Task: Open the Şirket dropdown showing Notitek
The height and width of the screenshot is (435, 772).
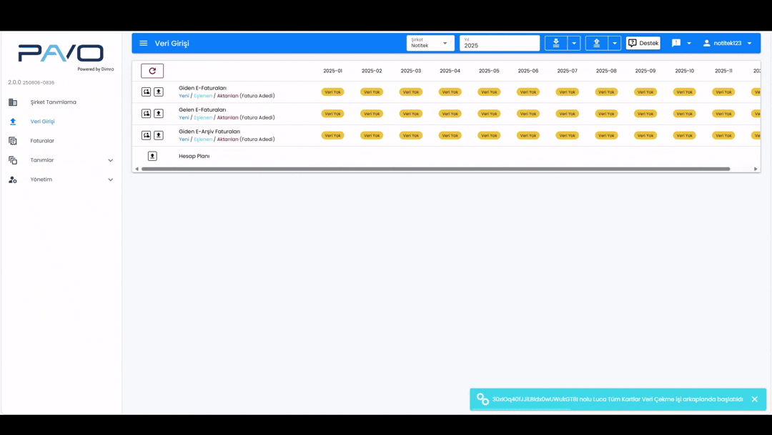Action: [x=430, y=43]
